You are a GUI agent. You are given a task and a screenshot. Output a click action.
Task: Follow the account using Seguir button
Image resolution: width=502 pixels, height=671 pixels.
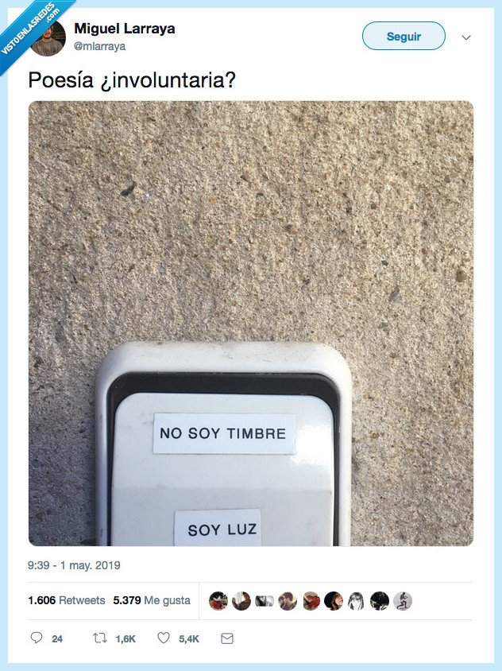tap(404, 36)
